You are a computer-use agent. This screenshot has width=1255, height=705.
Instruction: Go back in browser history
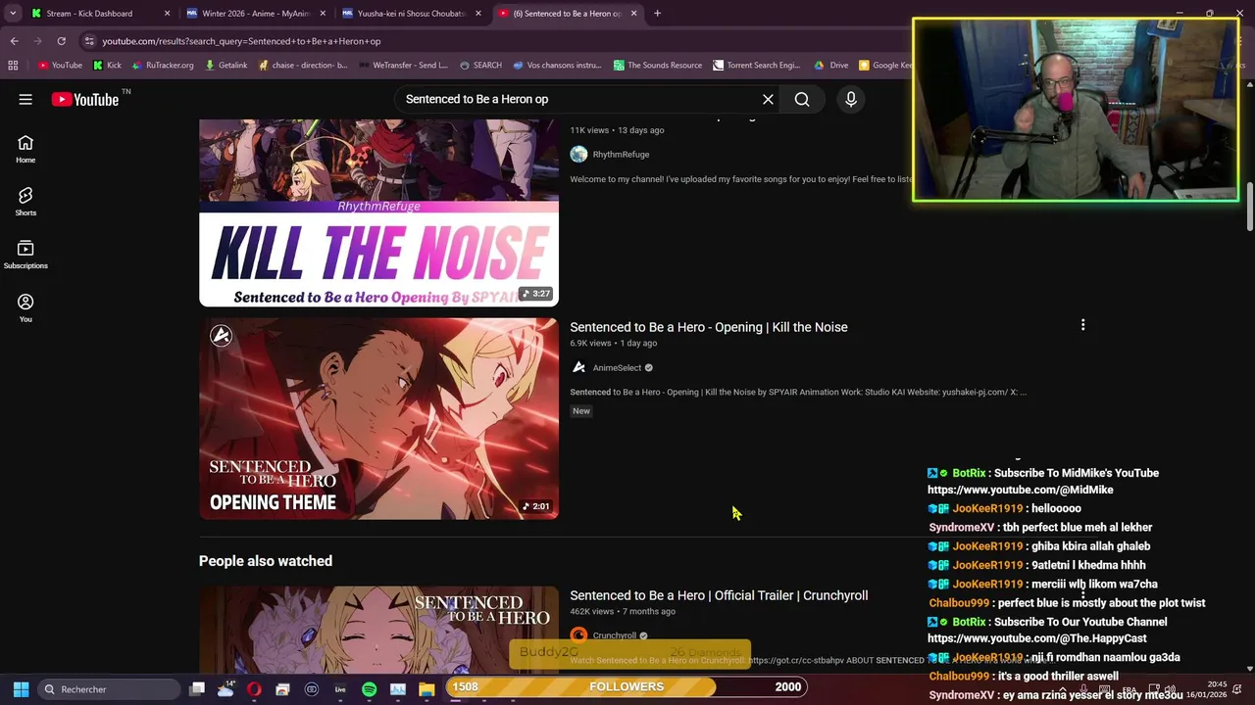coord(14,41)
